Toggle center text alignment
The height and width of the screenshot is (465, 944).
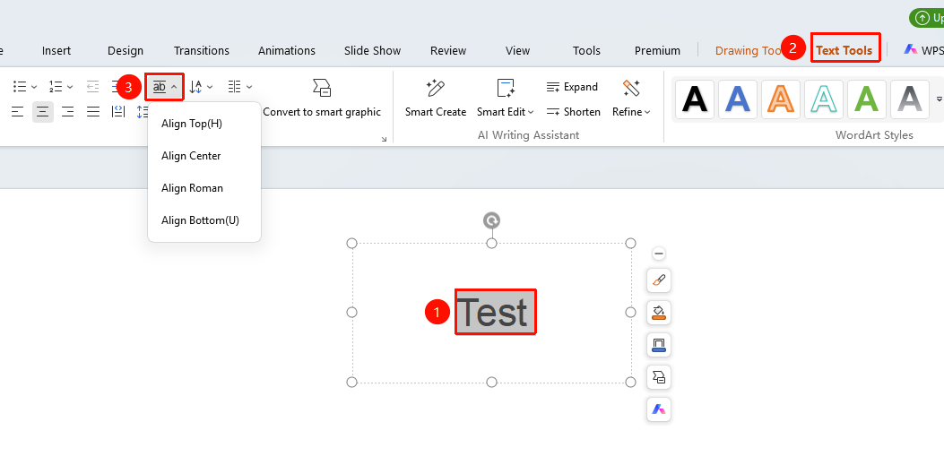coord(43,111)
